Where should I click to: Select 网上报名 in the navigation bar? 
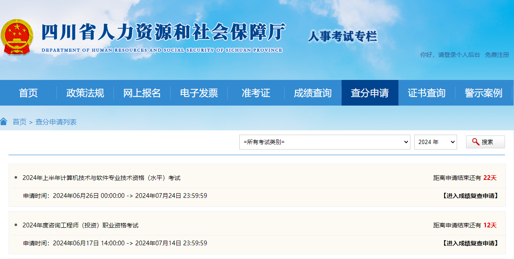coord(142,93)
